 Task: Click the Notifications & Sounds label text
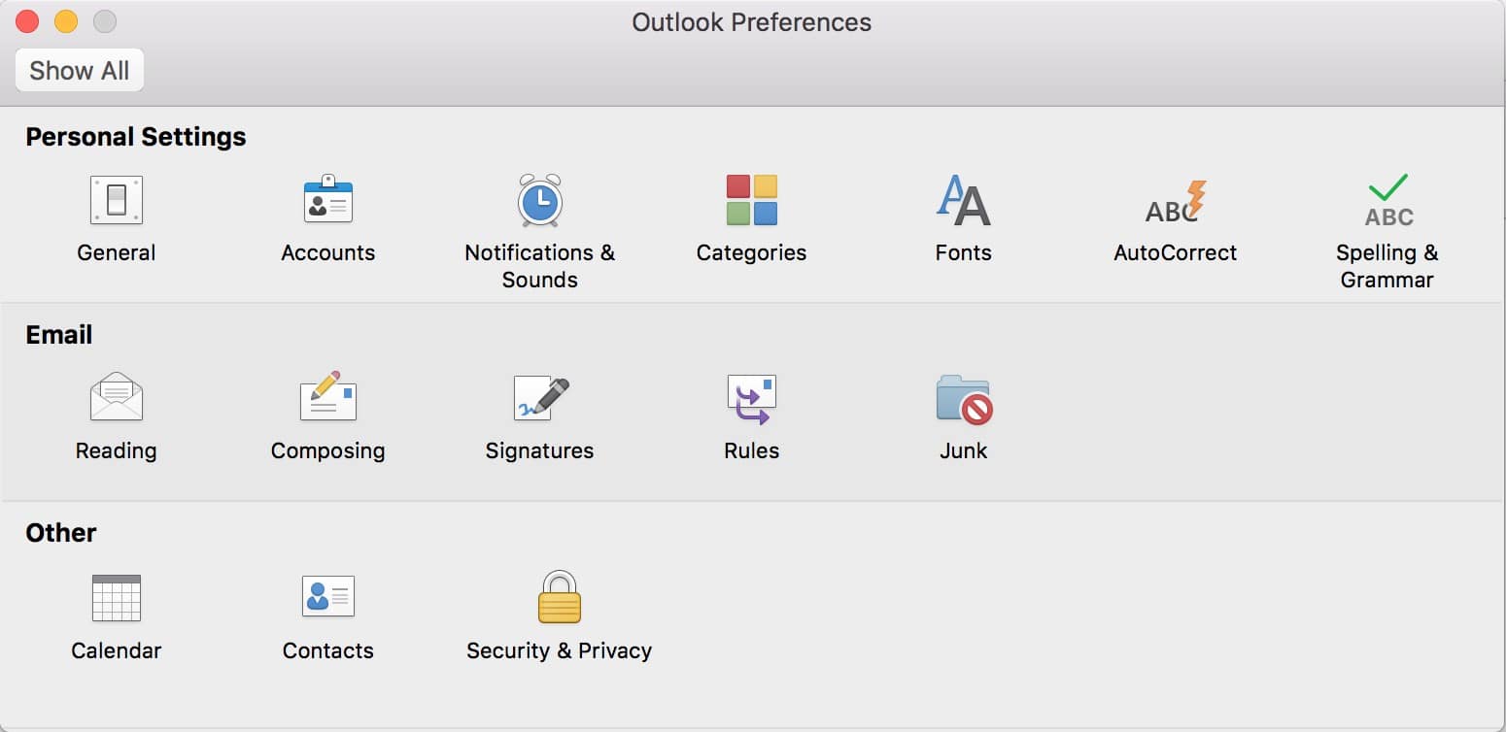[539, 266]
